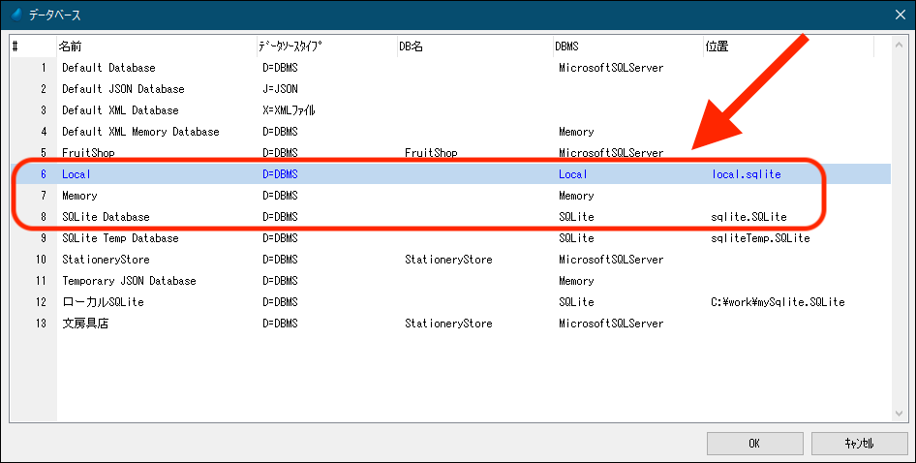Click the OK button

(754, 443)
